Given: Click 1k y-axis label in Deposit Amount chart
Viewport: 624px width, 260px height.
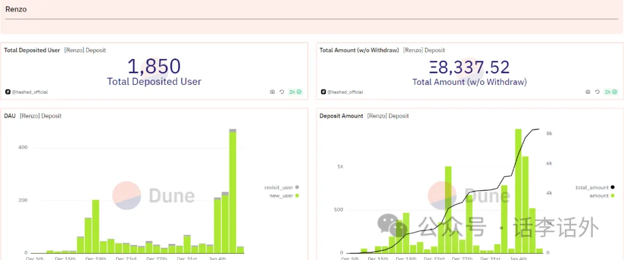Looking at the screenshot, I should point(340,166).
